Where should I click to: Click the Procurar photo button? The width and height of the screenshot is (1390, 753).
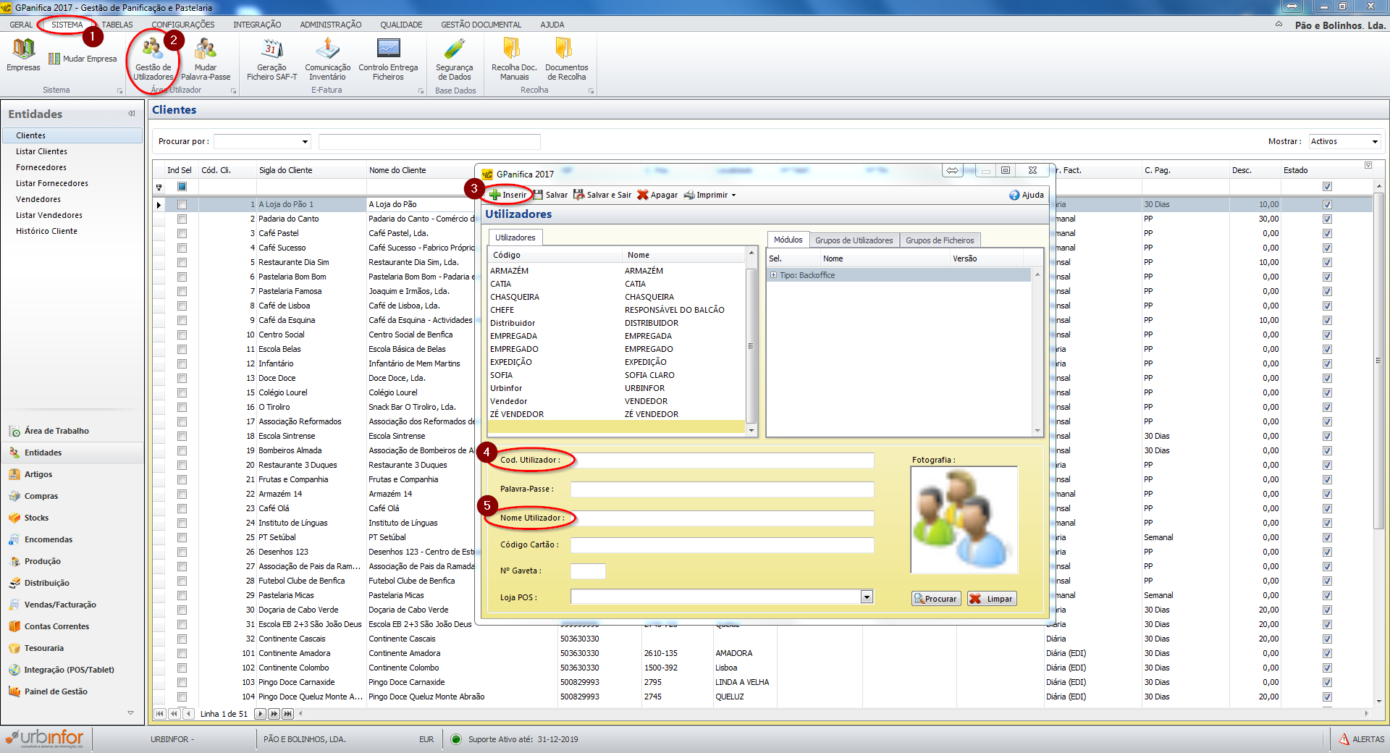(x=935, y=599)
